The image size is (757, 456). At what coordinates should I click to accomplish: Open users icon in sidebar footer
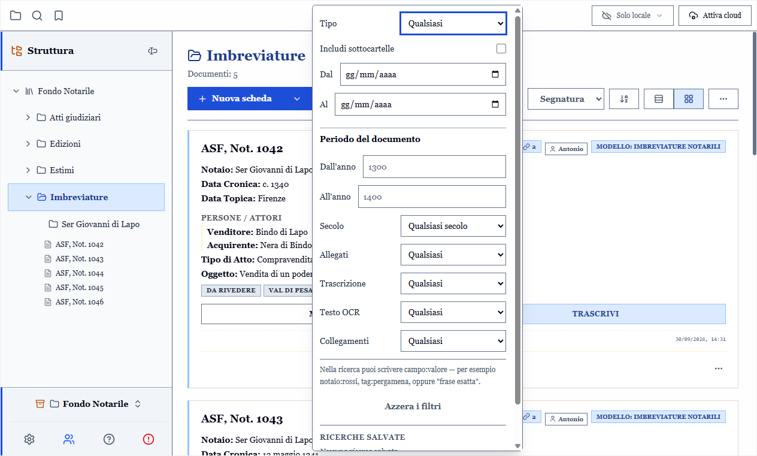click(69, 439)
